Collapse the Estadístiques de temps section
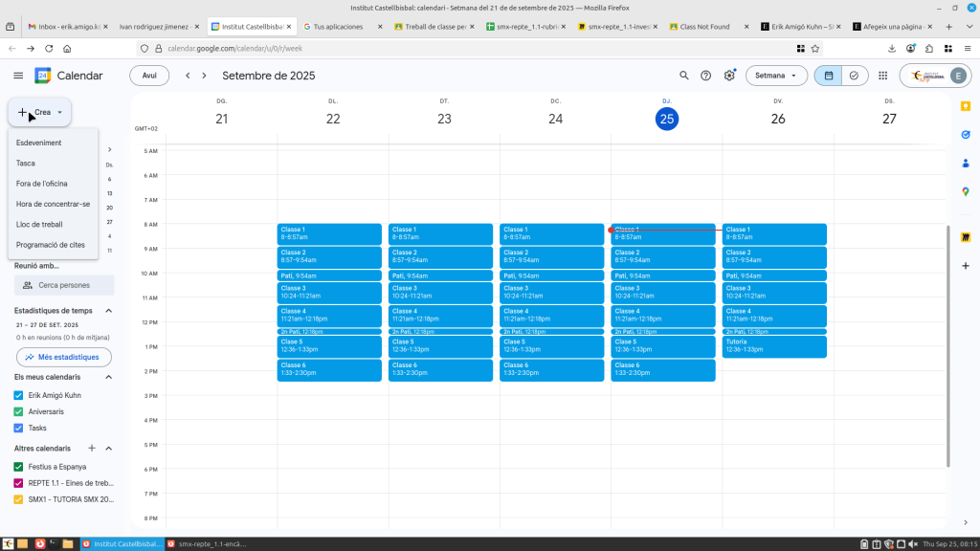This screenshot has height=551, width=980. (x=108, y=311)
